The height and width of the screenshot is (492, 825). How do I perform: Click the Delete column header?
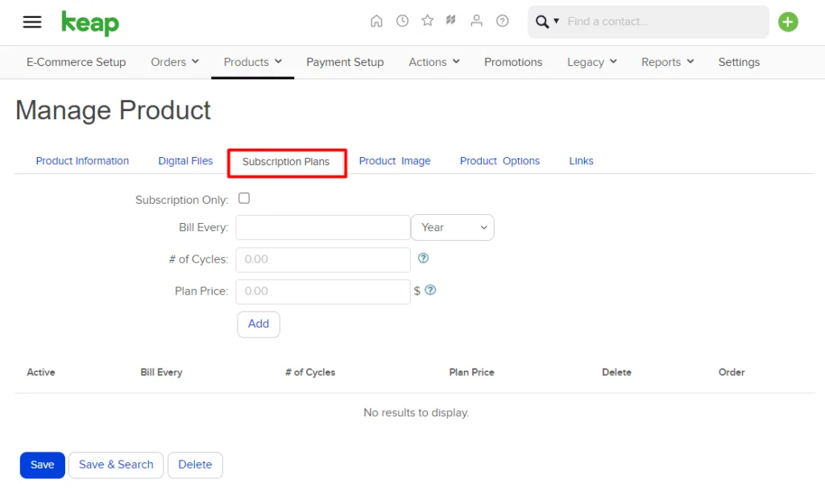616,372
